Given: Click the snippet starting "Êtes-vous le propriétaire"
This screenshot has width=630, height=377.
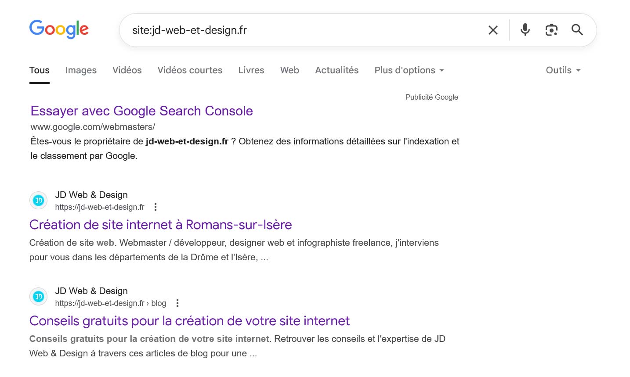Looking at the screenshot, I should [x=245, y=148].
